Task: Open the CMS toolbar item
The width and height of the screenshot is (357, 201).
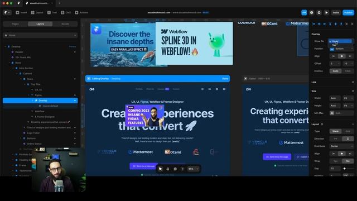Action: [66, 12]
